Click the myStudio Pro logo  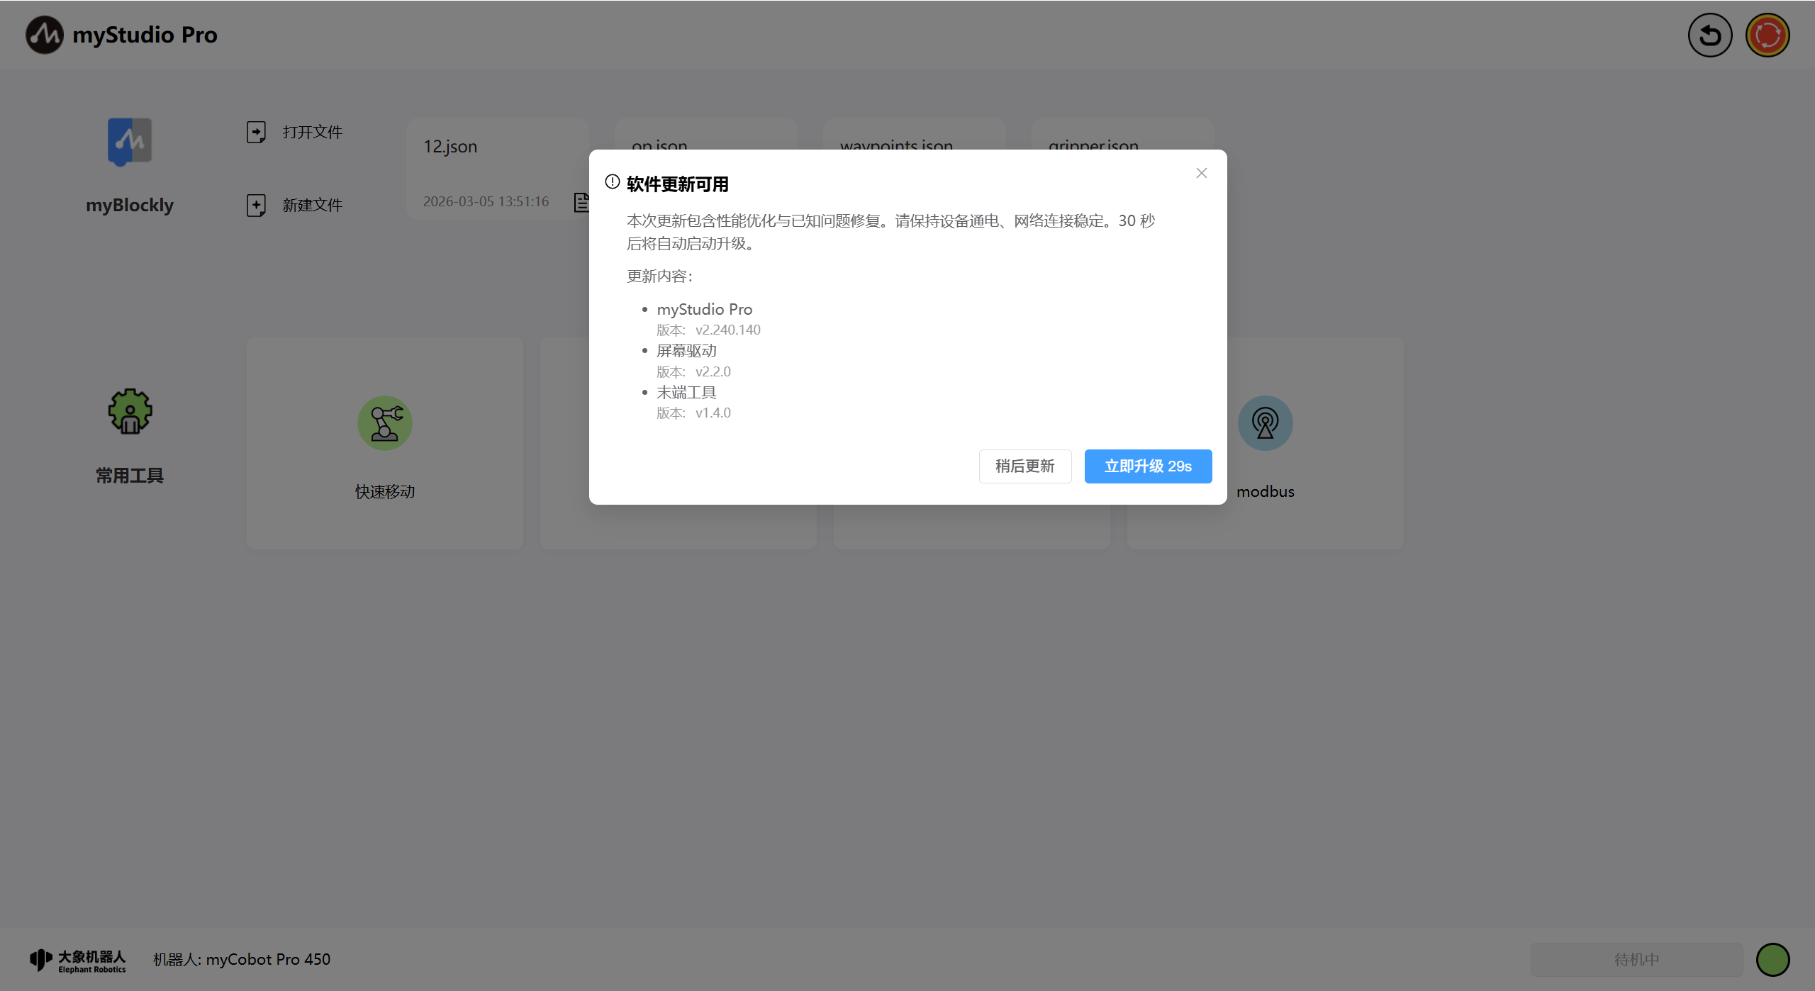[45, 35]
